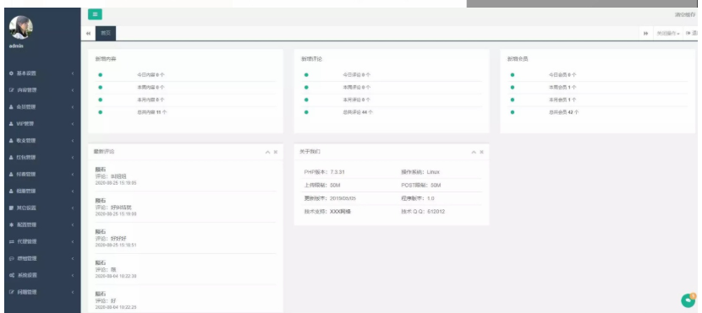Viewport: 702px width, 313px height.
Task: Click the 退出 logout button
Action: point(692,34)
